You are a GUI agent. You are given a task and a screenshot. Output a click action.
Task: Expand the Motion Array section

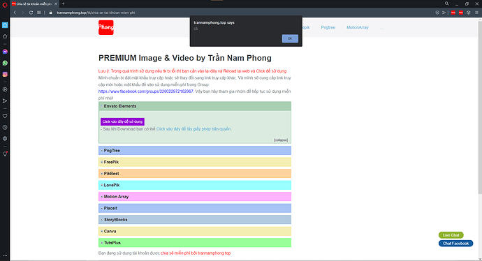click(x=195, y=197)
